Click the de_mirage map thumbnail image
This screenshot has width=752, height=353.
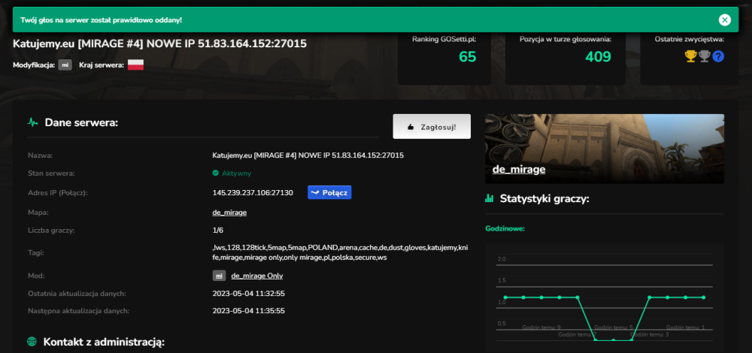[605, 149]
